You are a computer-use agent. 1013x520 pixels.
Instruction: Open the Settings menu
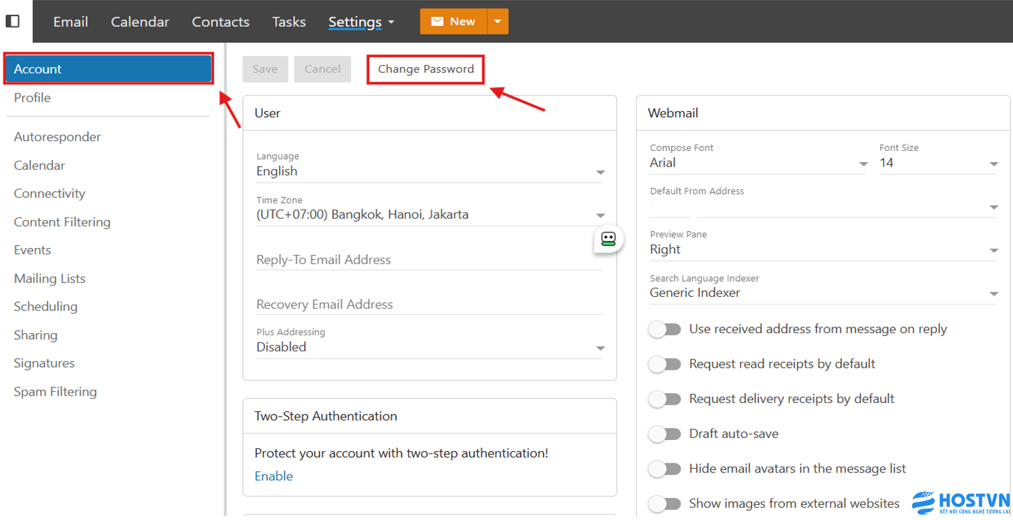point(361,21)
